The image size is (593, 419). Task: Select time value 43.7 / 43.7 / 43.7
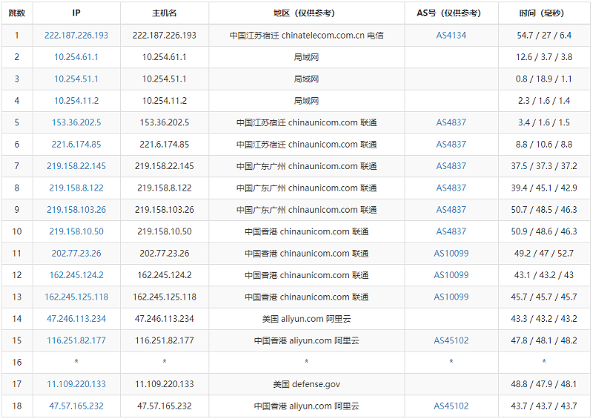click(544, 406)
